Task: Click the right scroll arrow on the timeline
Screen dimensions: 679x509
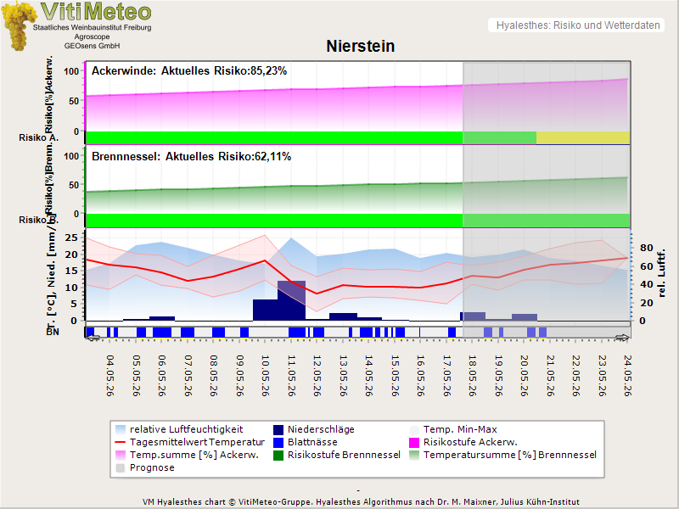Action: 623,338
